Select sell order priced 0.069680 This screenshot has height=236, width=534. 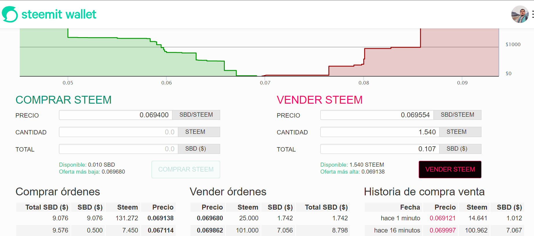(x=270, y=218)
